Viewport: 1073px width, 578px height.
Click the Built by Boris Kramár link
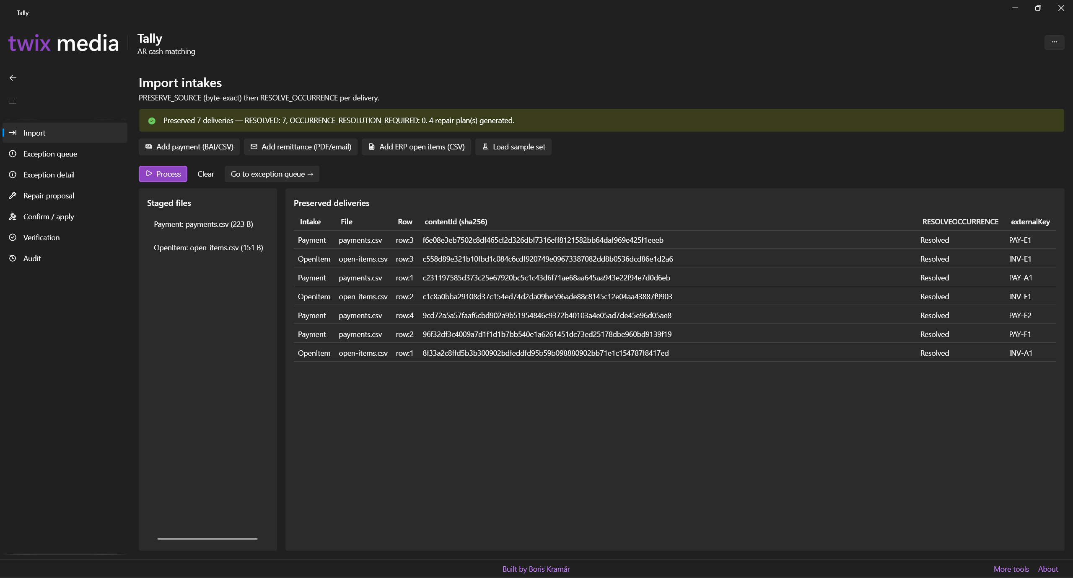pos(536,569)
